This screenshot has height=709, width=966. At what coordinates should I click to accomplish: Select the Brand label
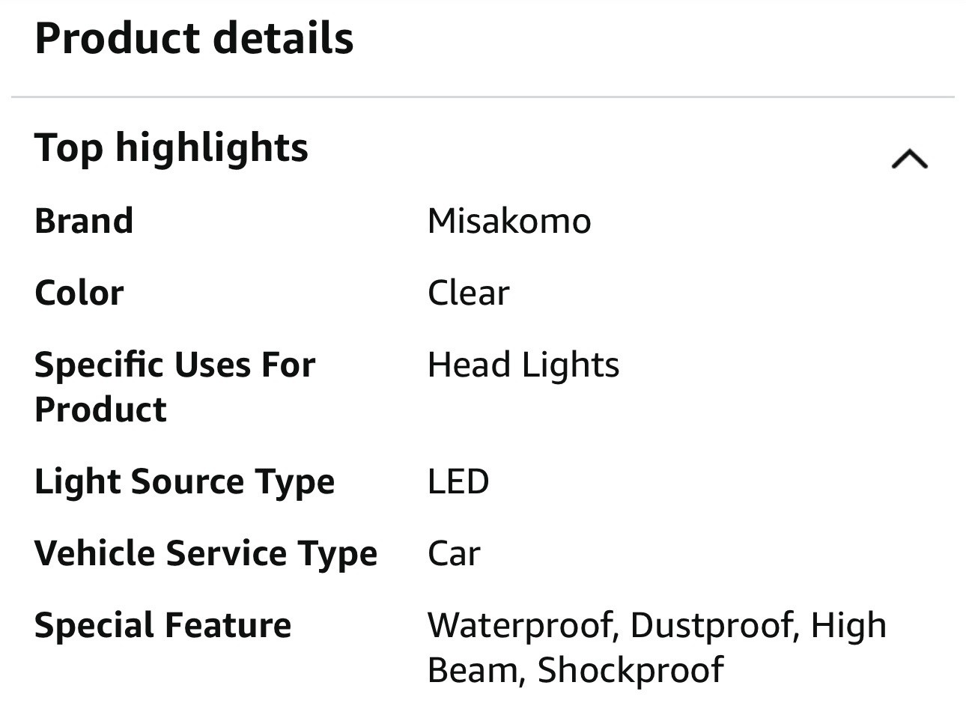[84, 221]
